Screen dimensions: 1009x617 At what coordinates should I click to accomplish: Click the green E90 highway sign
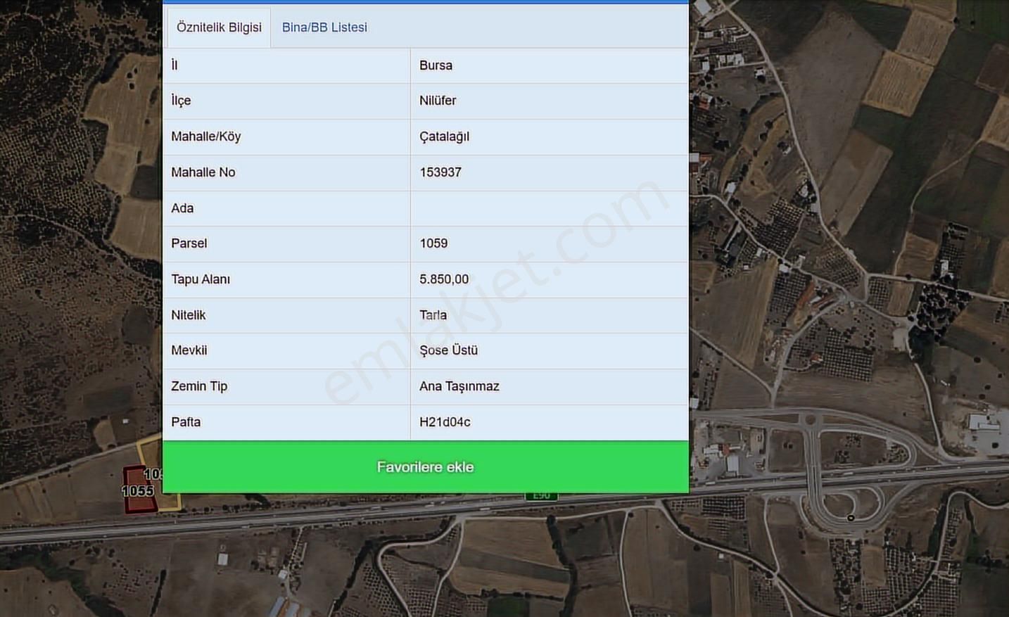(541, 497)
